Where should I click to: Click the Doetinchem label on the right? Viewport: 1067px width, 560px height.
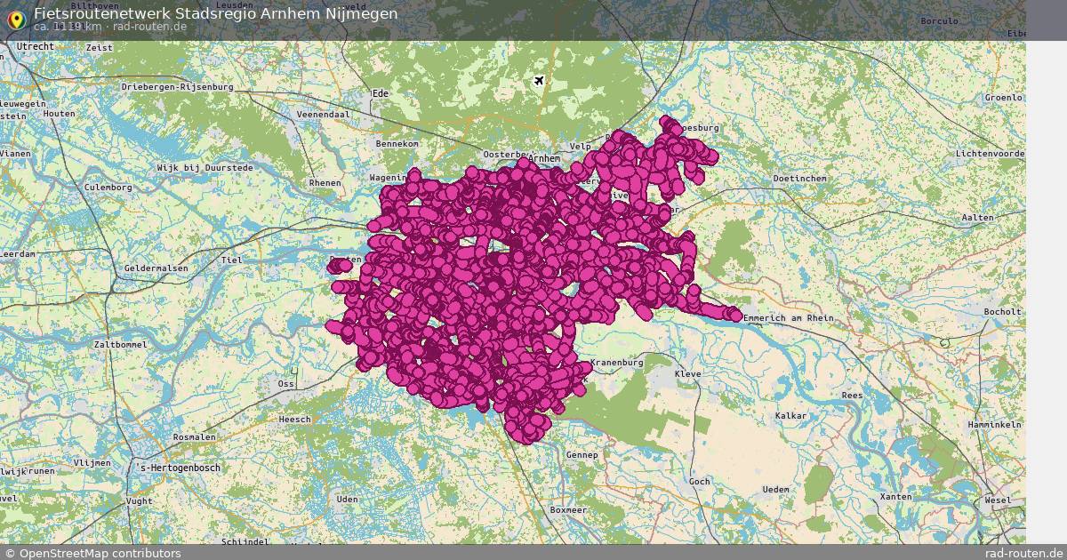tap(800, 177)
